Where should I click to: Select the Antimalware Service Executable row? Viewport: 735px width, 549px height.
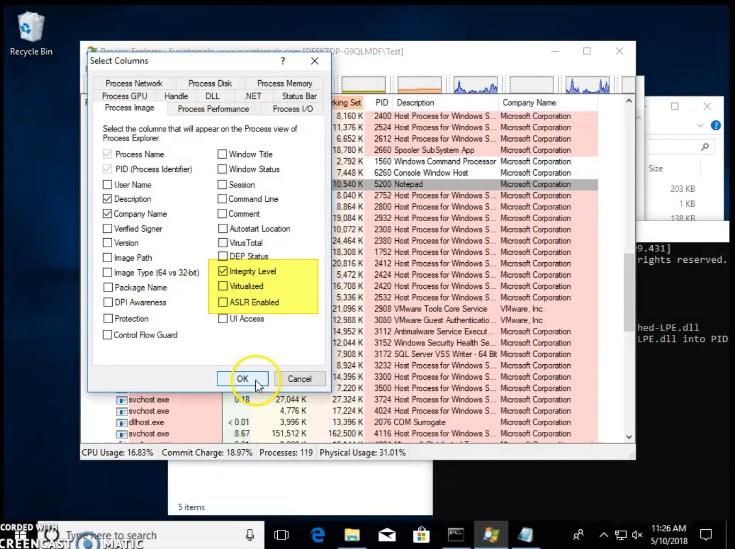point(465,332)
